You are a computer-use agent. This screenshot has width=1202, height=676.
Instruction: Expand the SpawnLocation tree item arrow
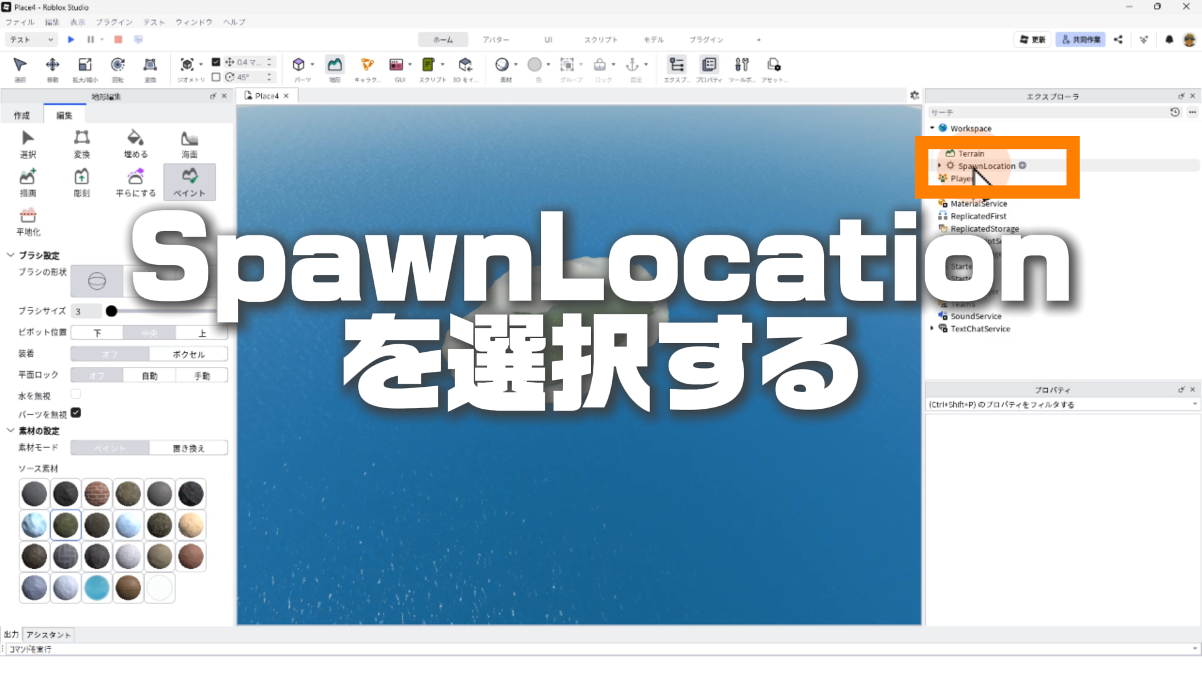(x=939, y=166)
